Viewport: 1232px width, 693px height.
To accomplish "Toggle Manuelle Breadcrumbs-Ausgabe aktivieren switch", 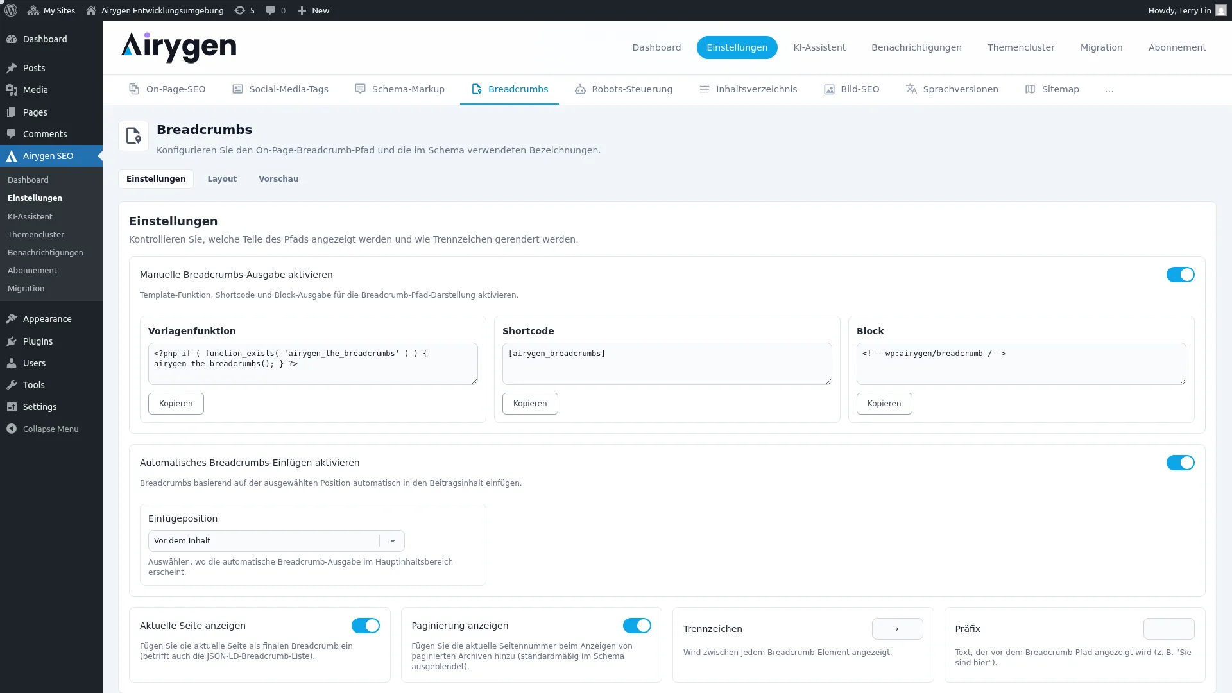I will pos(1180,275).
